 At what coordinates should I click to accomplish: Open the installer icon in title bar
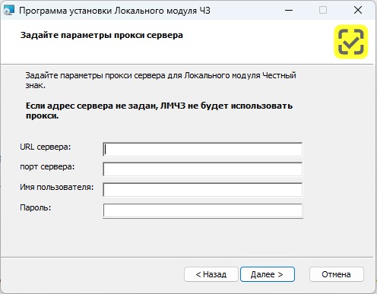tap(8, 11)
